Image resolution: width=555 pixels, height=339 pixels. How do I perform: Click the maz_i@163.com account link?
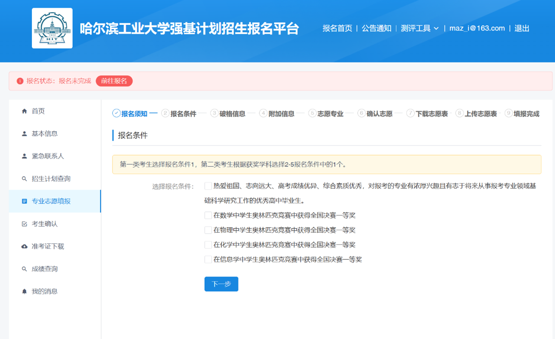477,28
